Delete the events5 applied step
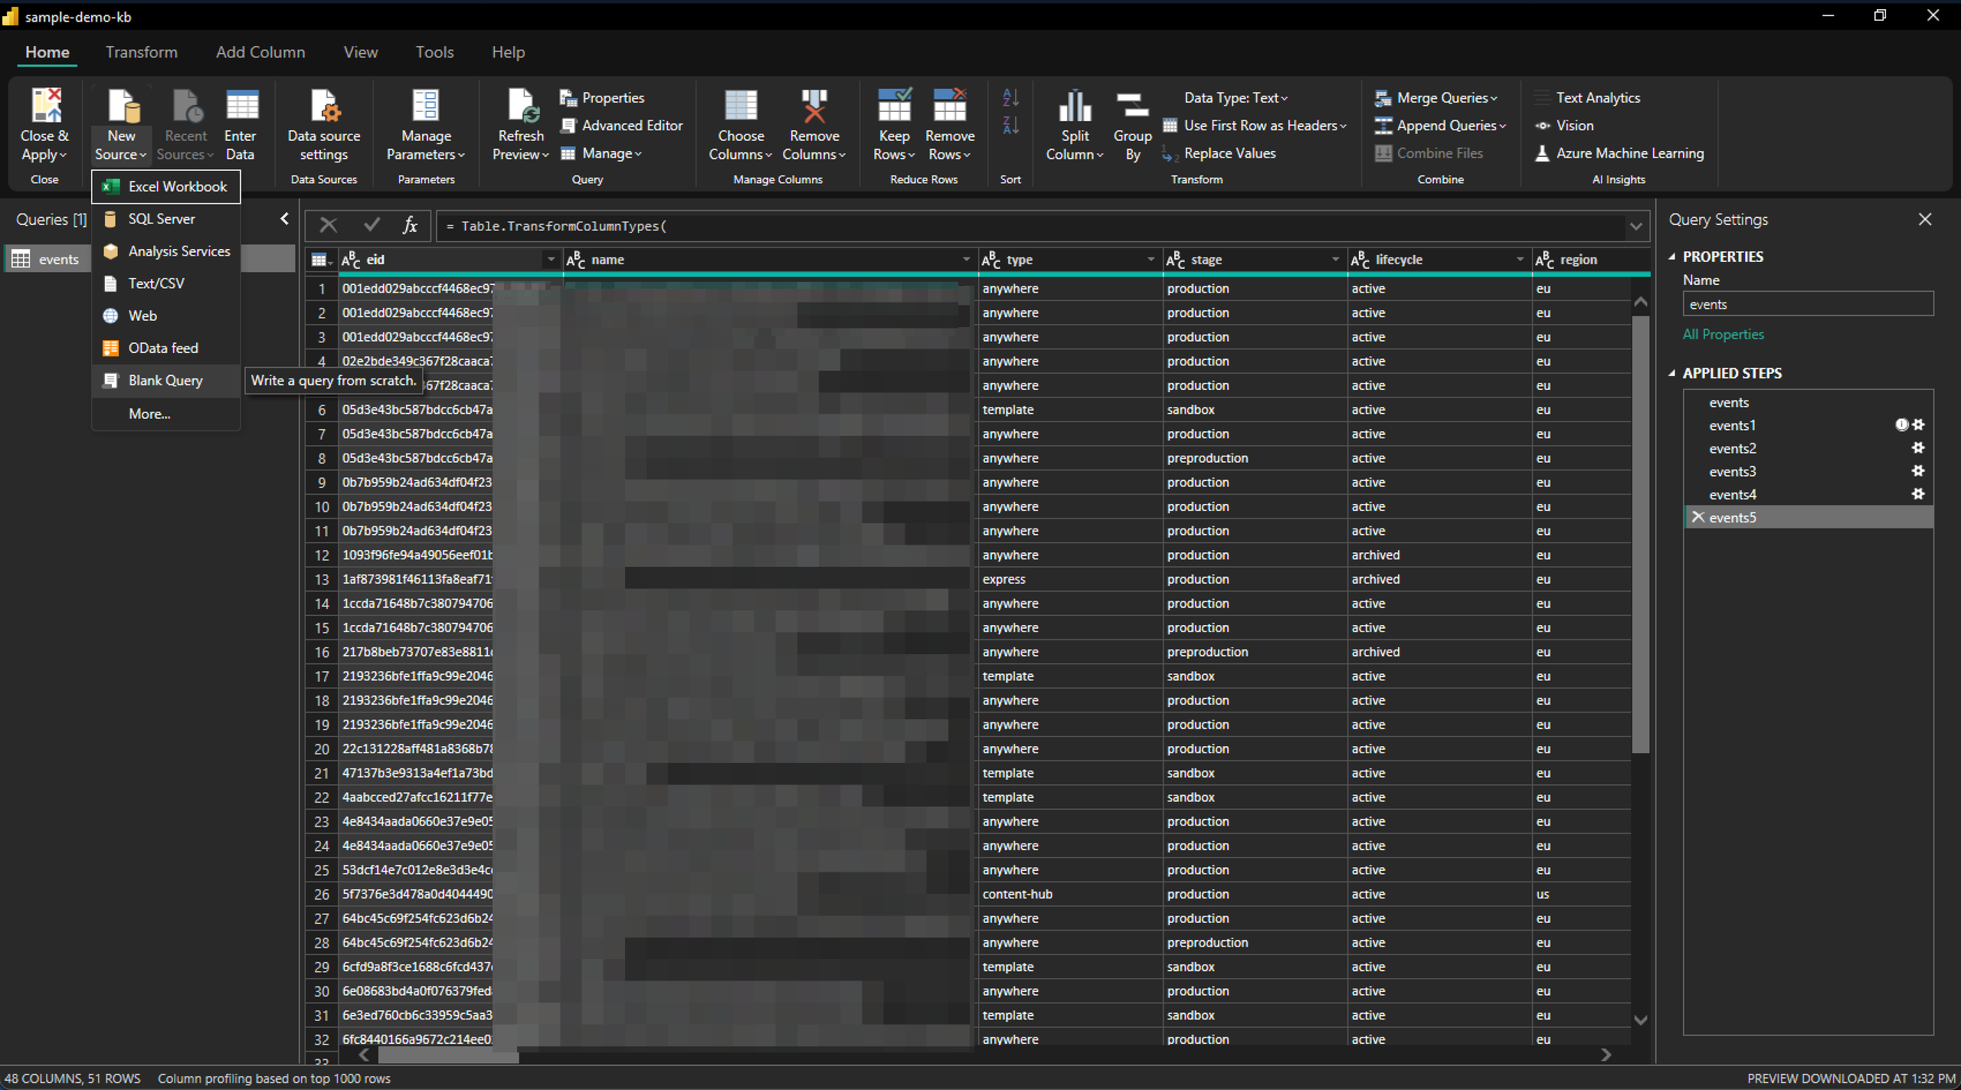This screenshot has height=1090, width=1961. point(1697,517)
